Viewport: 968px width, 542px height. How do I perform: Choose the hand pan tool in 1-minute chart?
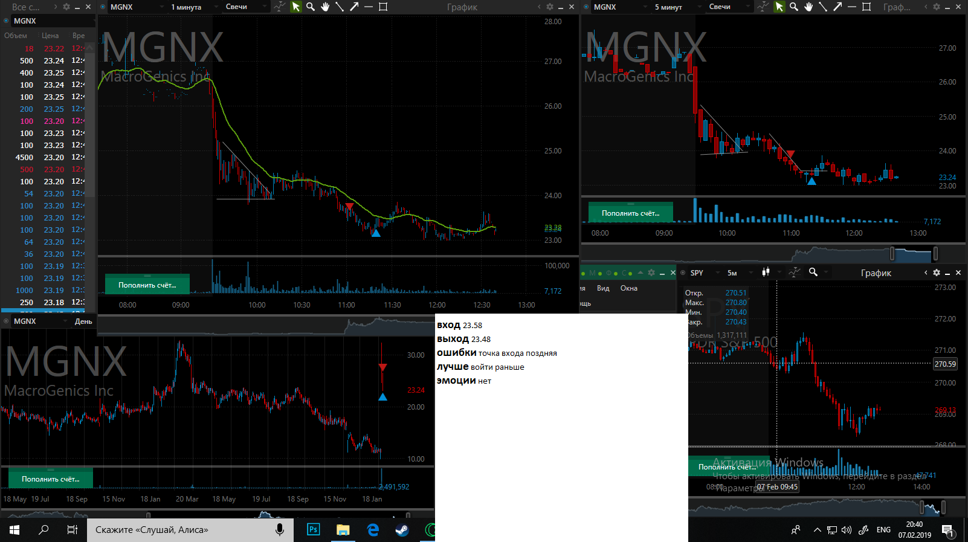click(x=325, y=7)
